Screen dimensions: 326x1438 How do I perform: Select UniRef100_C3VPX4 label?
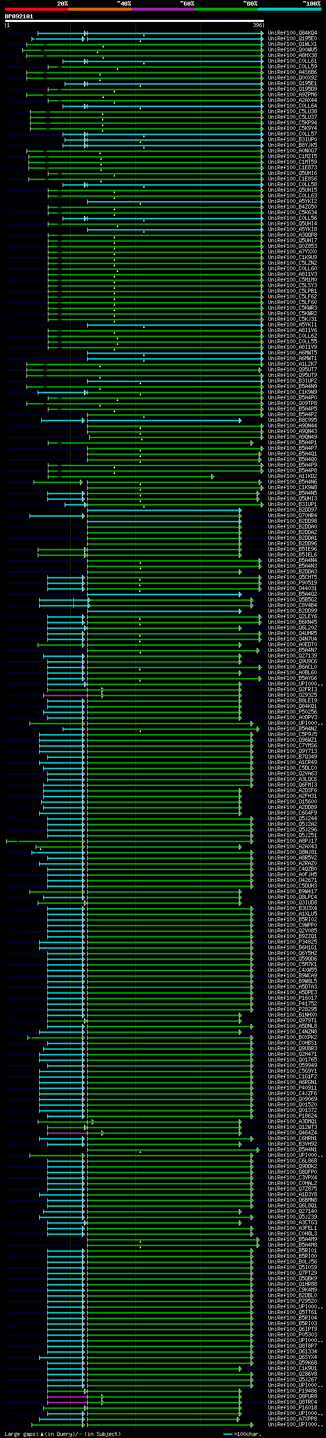tap(292, 1178)
